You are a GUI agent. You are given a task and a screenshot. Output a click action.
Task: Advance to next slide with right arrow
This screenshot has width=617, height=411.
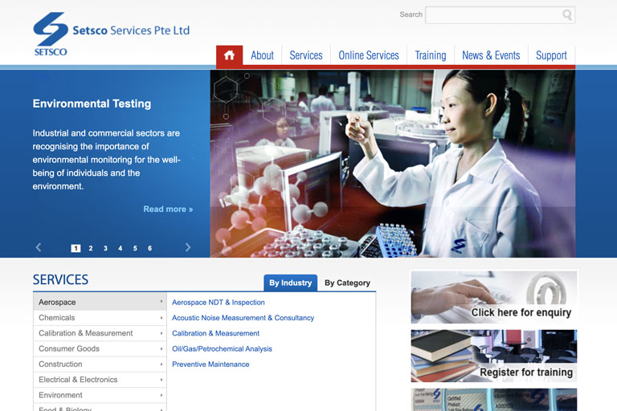(188, 247)
